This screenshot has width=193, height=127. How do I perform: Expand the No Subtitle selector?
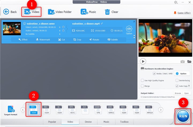[60, 34]
